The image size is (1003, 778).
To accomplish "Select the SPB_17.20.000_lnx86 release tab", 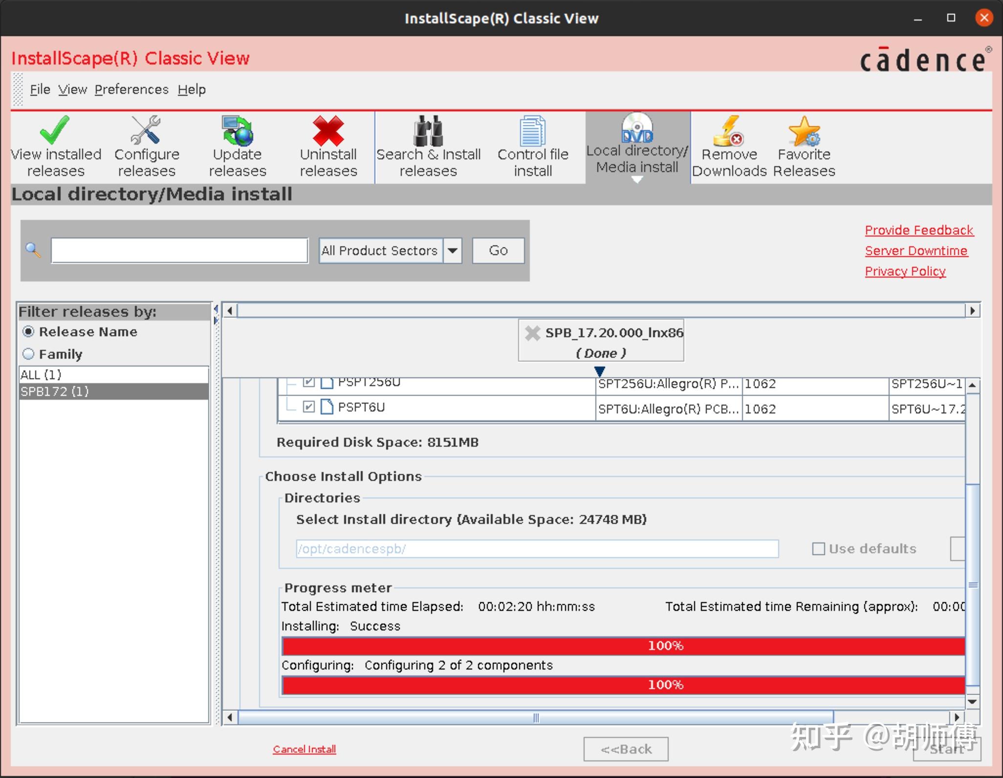I will tap(601, 341).
